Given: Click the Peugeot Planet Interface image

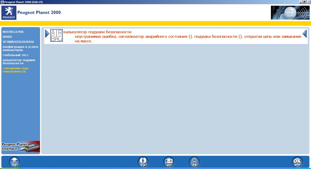Looking at the screenshot, I should click(x=21, y=147).
